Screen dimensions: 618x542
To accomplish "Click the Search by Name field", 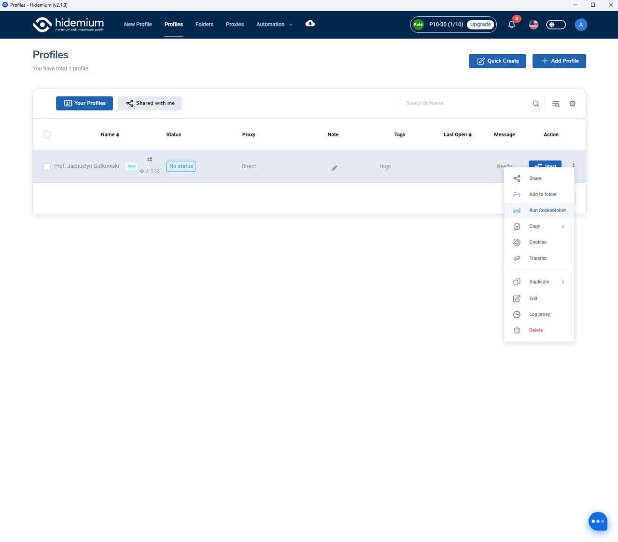I will tap(463, 103).
